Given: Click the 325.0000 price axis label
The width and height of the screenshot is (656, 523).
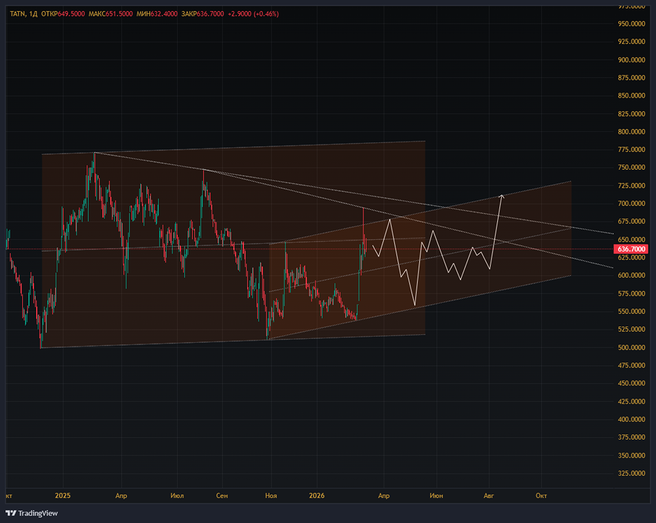Looking at the screenshot, I should pos(631,473).
